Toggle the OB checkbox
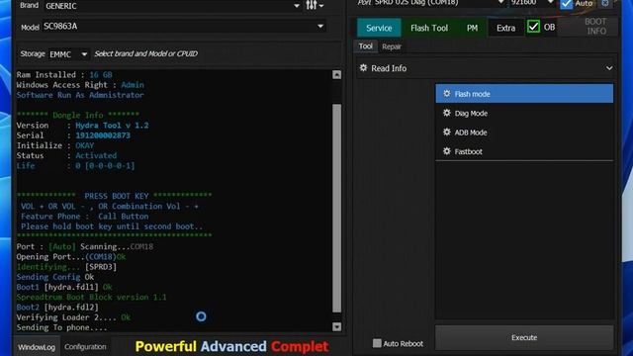The height and width of the screenshot is (356, 633). point(533,27)
